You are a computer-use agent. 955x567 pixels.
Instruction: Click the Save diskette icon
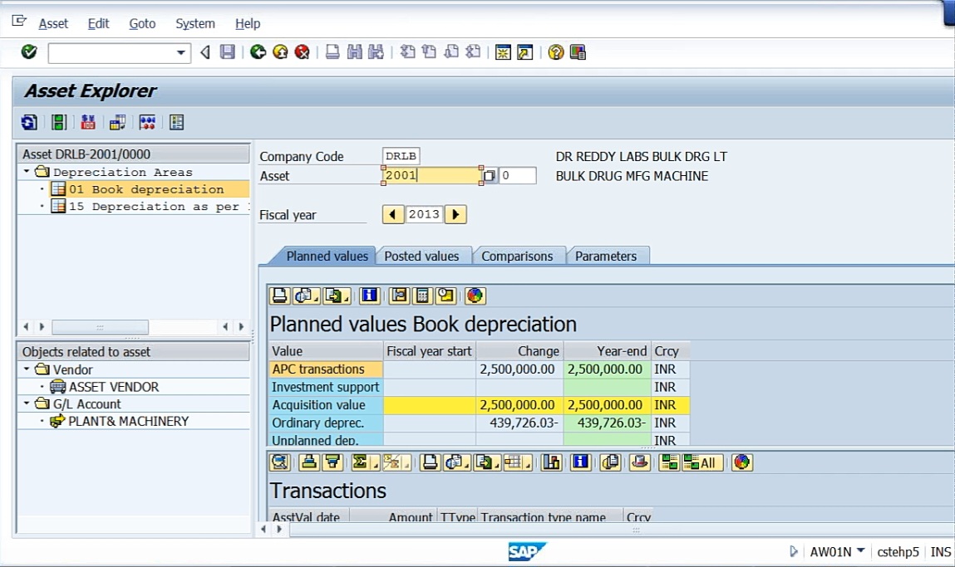coord(227,52)
